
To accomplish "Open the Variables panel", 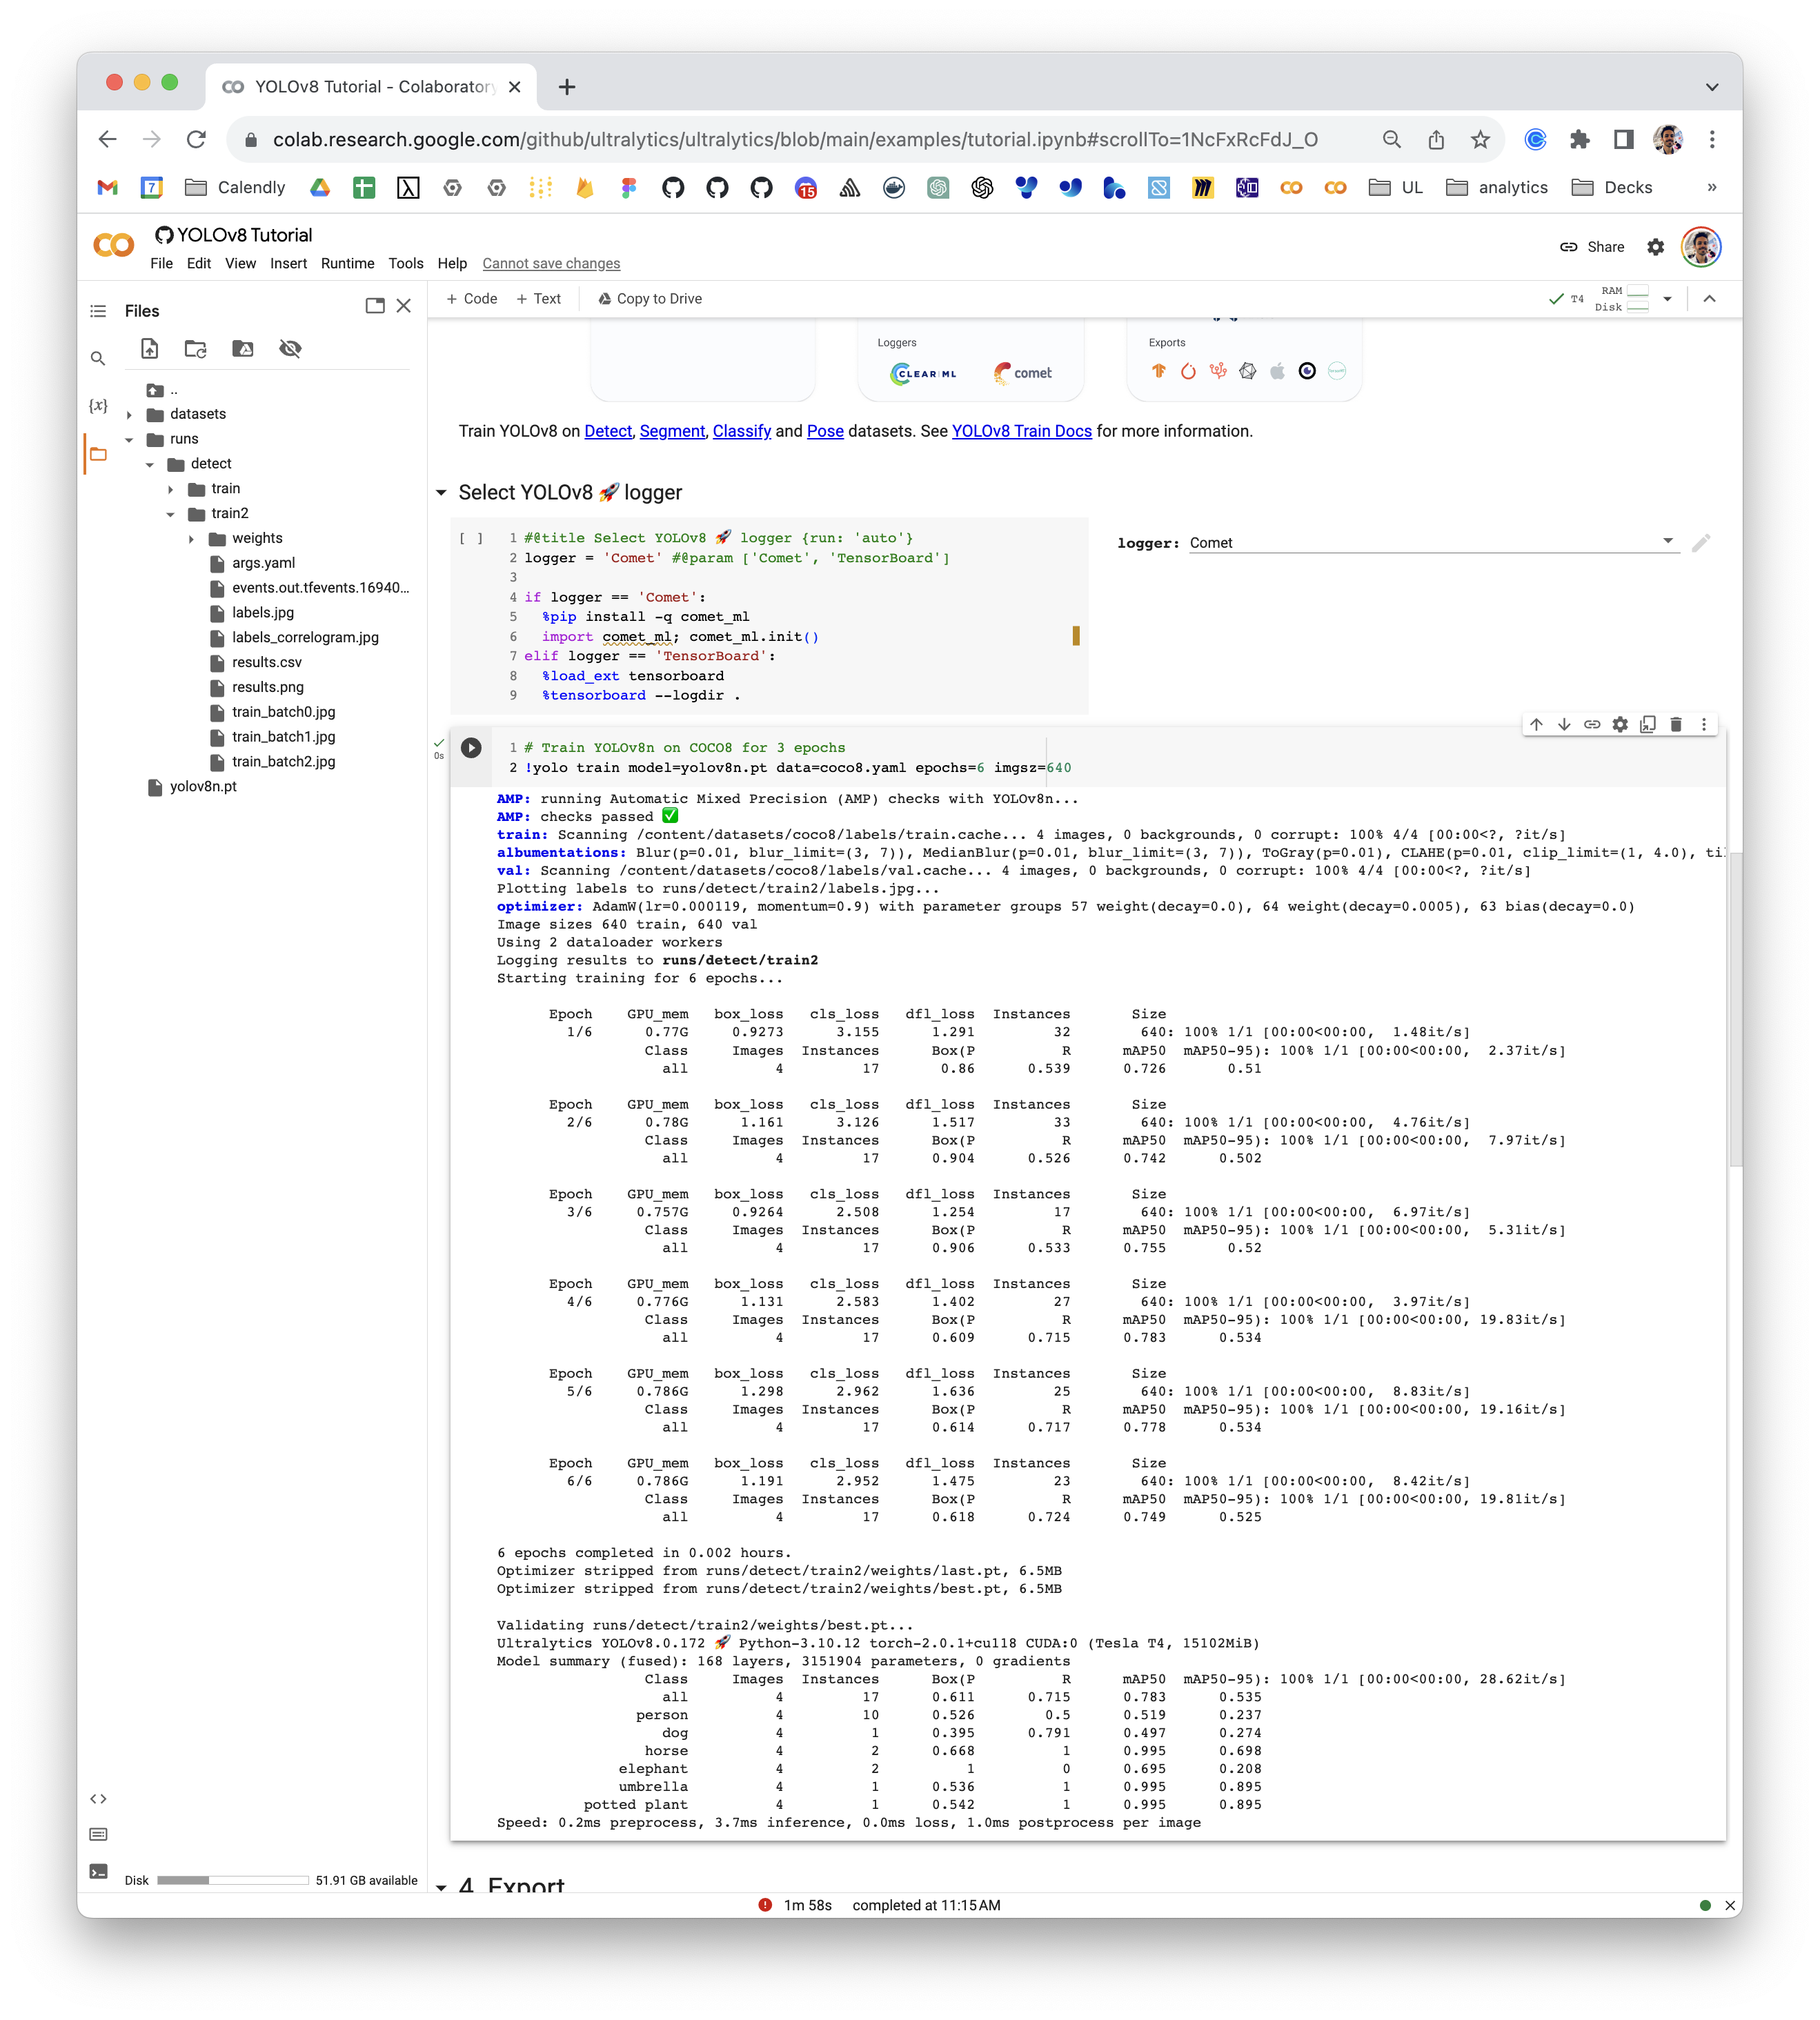I will pos(99,404).
